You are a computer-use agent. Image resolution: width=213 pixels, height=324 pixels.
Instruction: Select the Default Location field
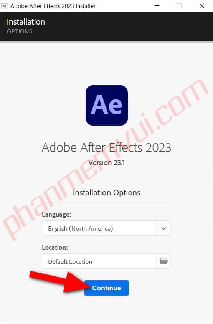click(99, 261)
